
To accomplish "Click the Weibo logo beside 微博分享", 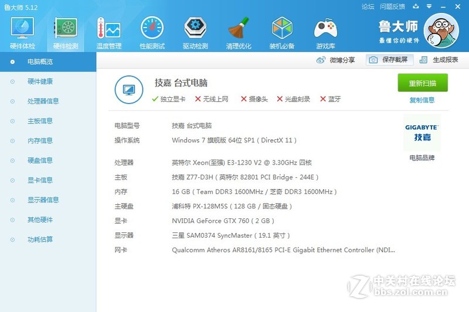I will (x=321, y=60).
